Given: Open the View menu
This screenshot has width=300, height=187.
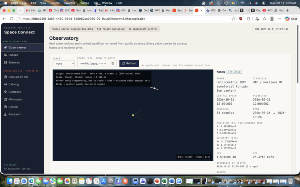Looking at the screenshot, I should (x=43, y=3).
